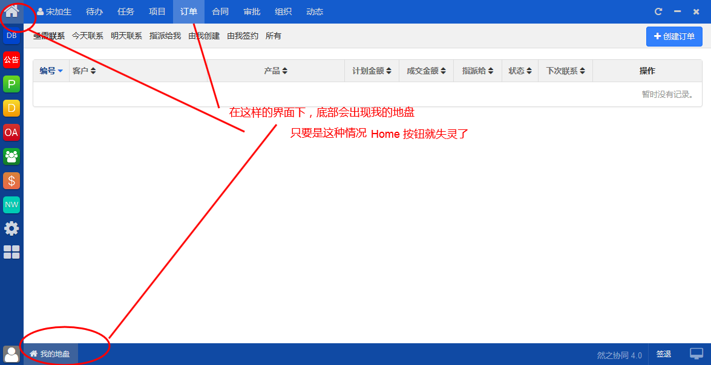Click the user avatar at bottom-left
Screen dimensions: 711x365
point(11,354)
